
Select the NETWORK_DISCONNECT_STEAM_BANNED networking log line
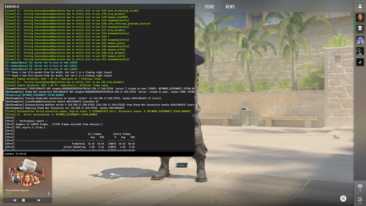34,95
